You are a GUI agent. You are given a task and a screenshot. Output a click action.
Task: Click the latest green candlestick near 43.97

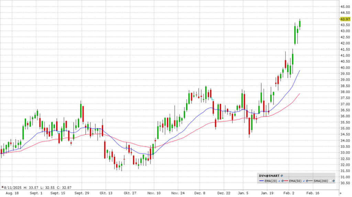(x=300, y=24)
